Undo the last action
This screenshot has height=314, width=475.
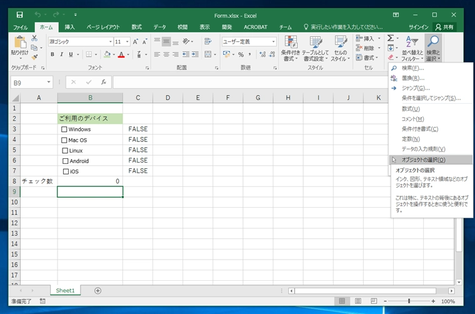click(38, 14)
